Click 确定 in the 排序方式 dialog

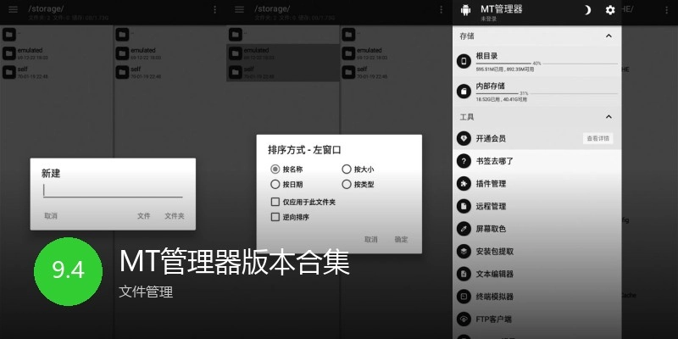click(401, 239)
